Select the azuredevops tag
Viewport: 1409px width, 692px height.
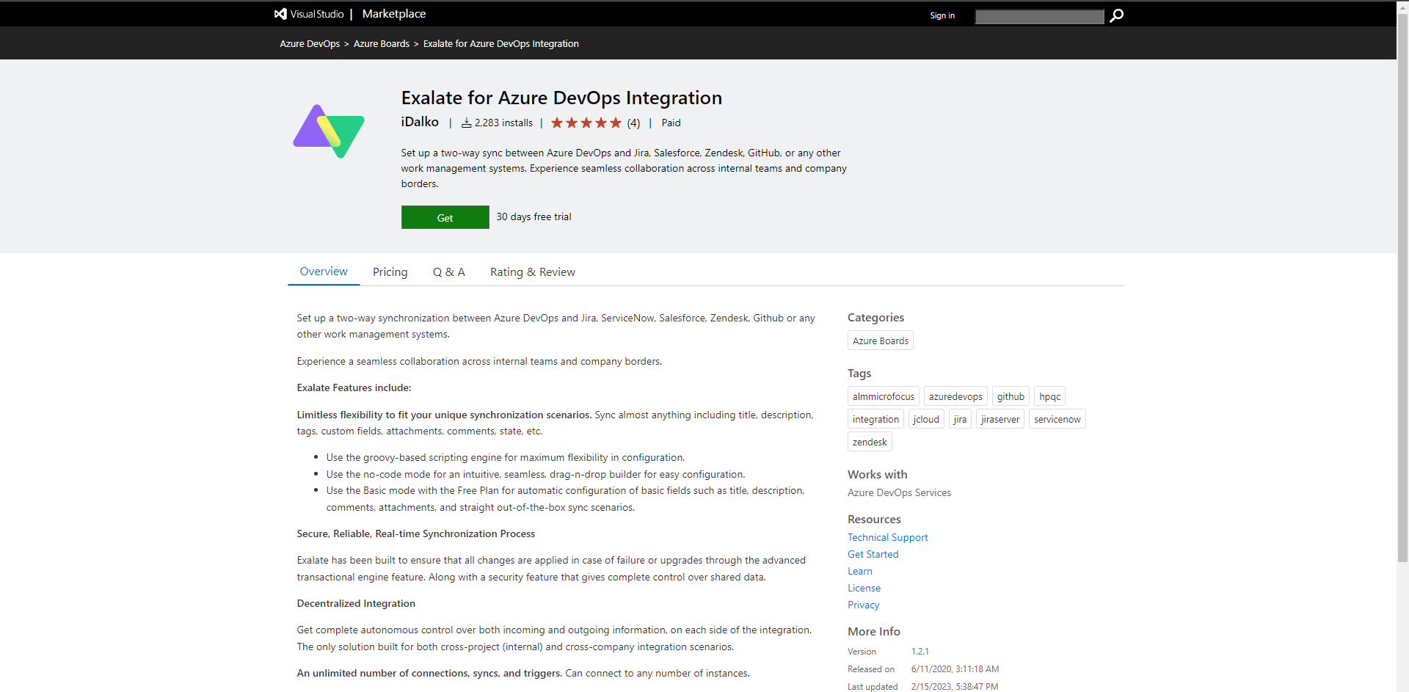tap(955, 396)
